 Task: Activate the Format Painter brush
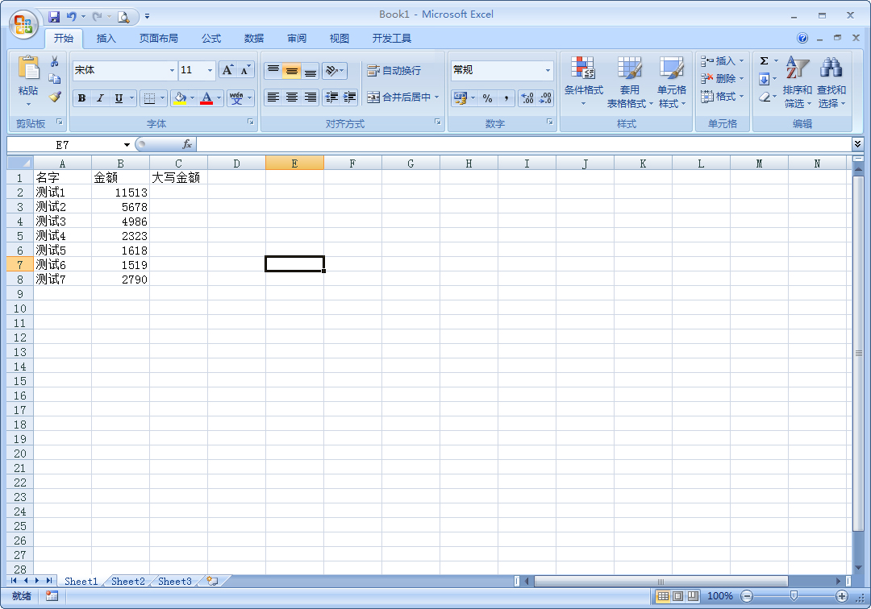click(55, 97)
